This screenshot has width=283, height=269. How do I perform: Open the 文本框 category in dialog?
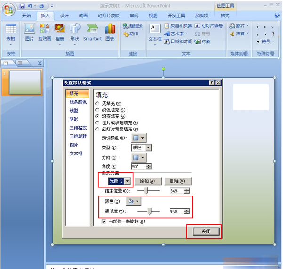click(x=76, y=154)
